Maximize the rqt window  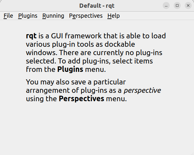(x=177, y=5)
